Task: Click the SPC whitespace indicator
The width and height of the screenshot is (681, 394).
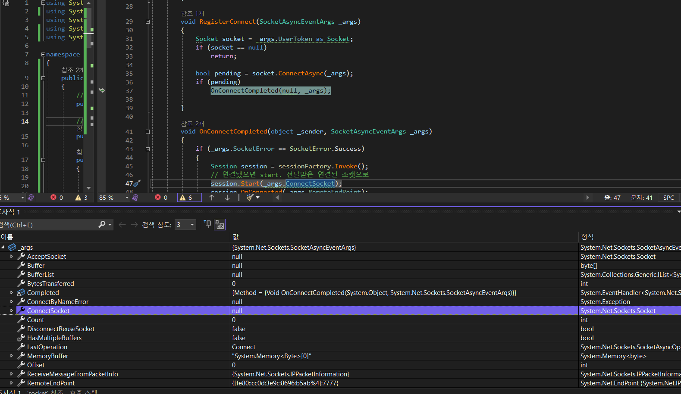Action: tap(668, 198)
